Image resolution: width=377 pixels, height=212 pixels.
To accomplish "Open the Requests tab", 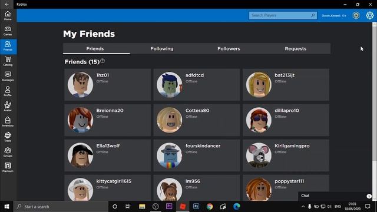I will point(296,48).
